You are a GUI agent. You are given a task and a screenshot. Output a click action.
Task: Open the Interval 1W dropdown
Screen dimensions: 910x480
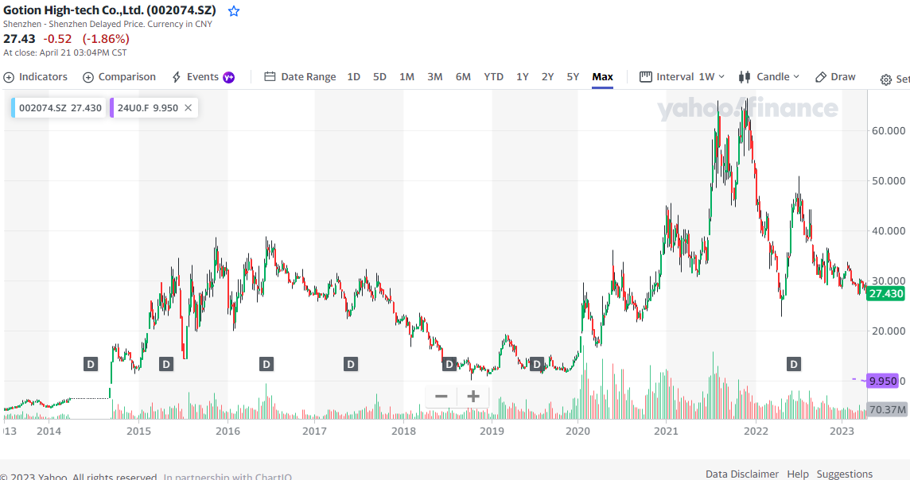[x=682, y=76]
